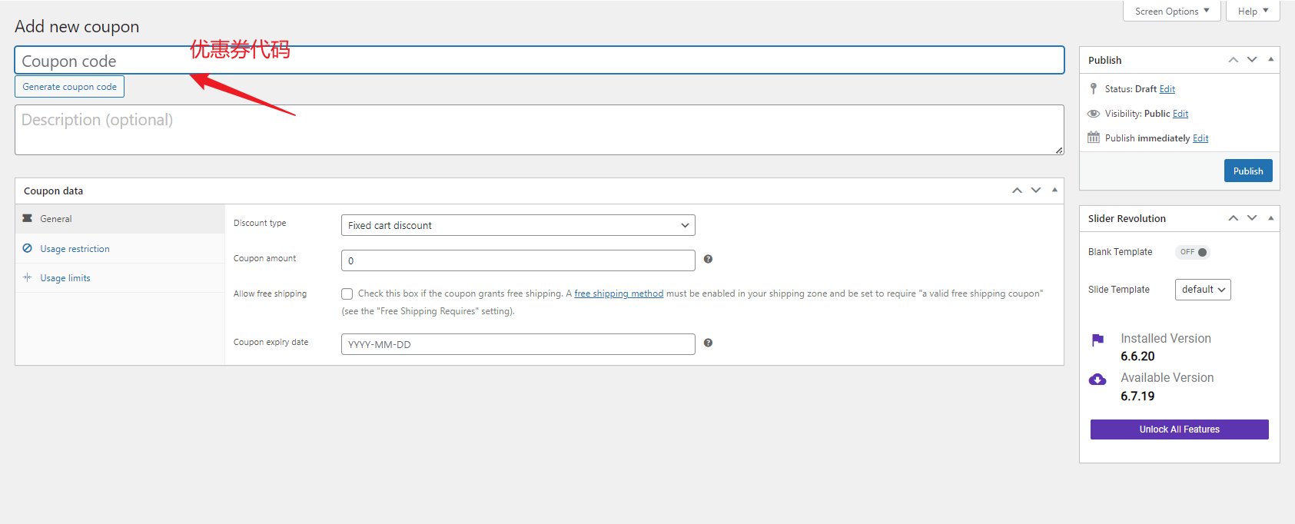Click the Generate coupon code button
The height and width of the screenshot is (524, 1295).
(x=70, y=87)
